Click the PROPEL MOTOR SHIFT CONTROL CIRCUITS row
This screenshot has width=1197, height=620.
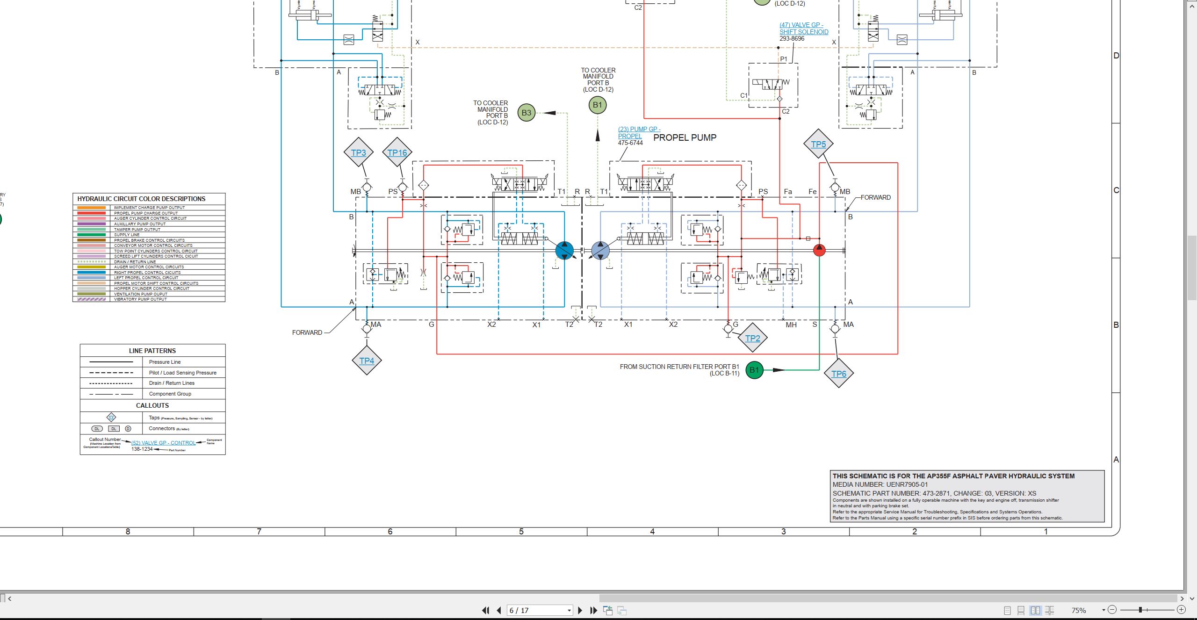tap(149, 283)
